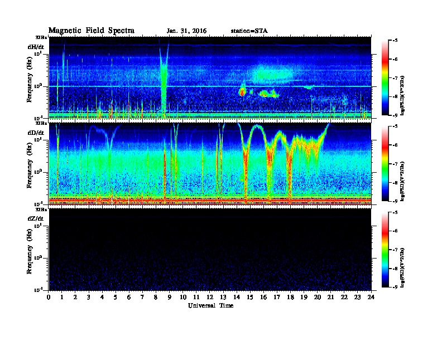
Task: Click the "-5" tick on dH/dt color bar
Action: (x=395, y=41)
